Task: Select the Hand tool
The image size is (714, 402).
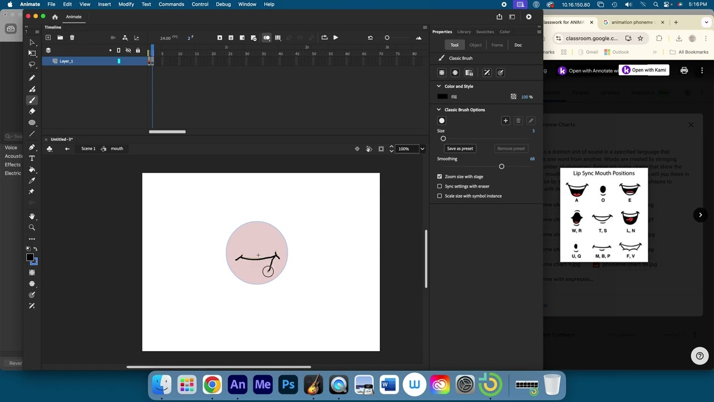Action: tap(32, 217)
